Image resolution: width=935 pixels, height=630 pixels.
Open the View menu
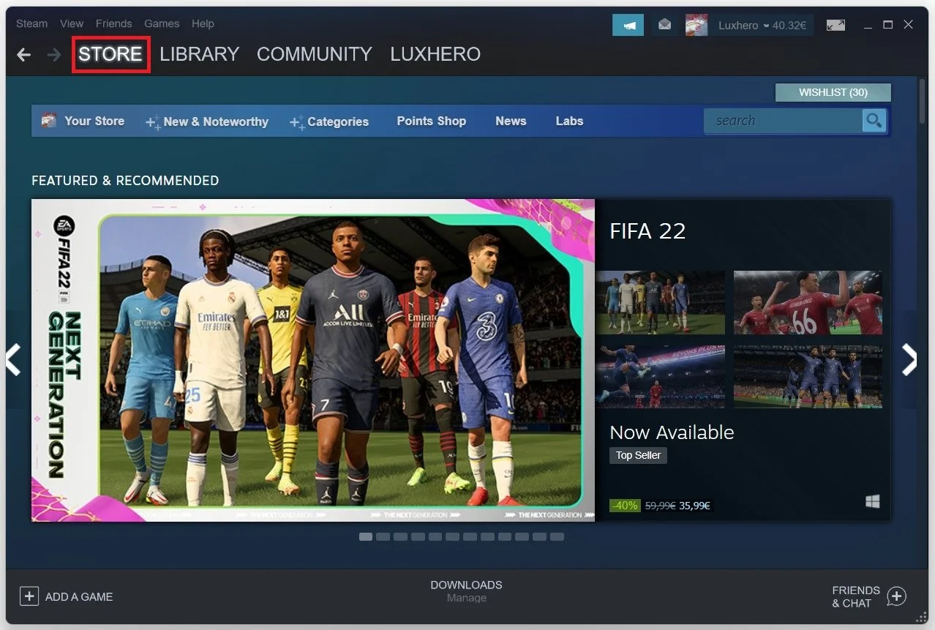pos(72,23)
